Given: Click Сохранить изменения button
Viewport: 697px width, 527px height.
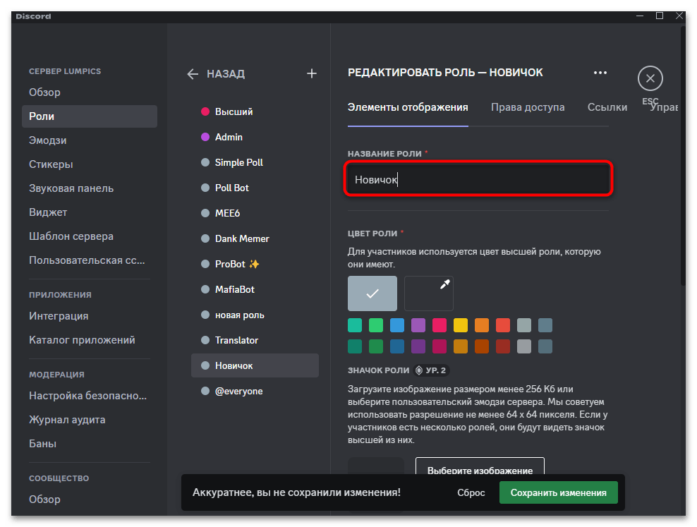Looking at the screenshot, I should [x=558, y=493].
